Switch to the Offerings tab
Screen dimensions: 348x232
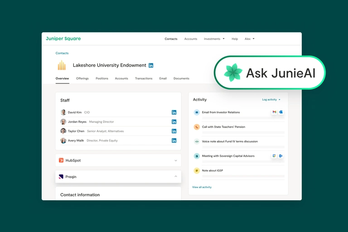click(x=82, y=78)
